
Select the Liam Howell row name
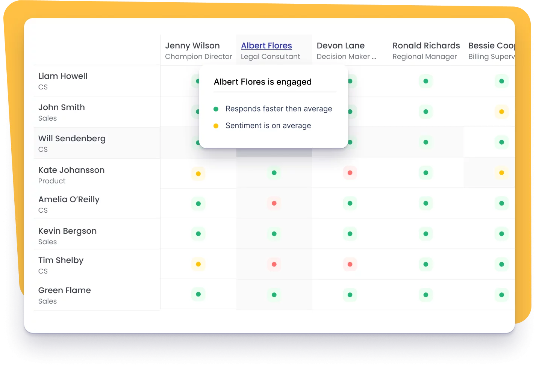(63, 76)
